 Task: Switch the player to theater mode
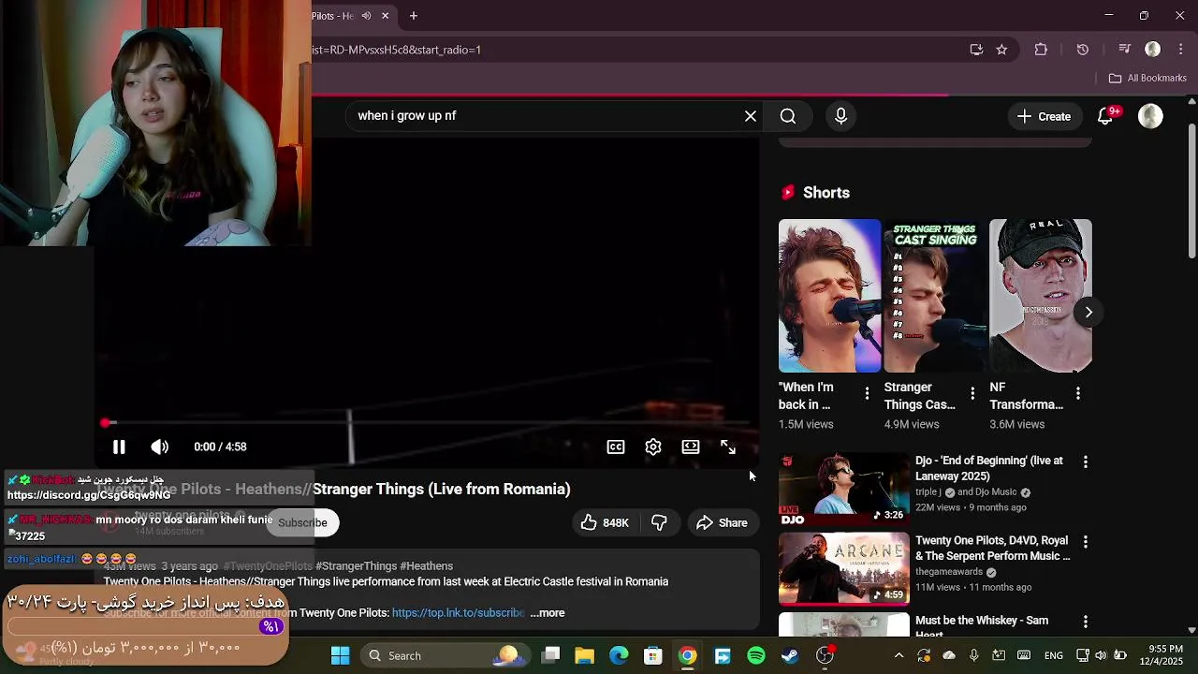(x=691, y=447)
